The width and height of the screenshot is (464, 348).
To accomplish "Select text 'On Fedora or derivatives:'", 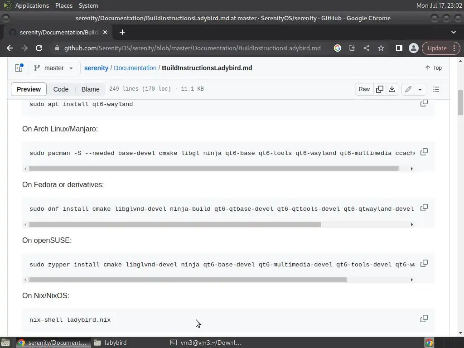I will tap(63, 185).
